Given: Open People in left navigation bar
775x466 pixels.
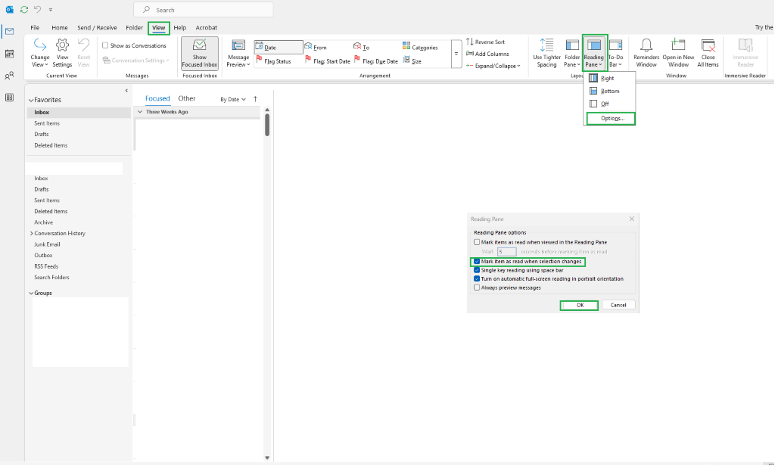Looking at the screenshot, I should [x=9, y=76].
